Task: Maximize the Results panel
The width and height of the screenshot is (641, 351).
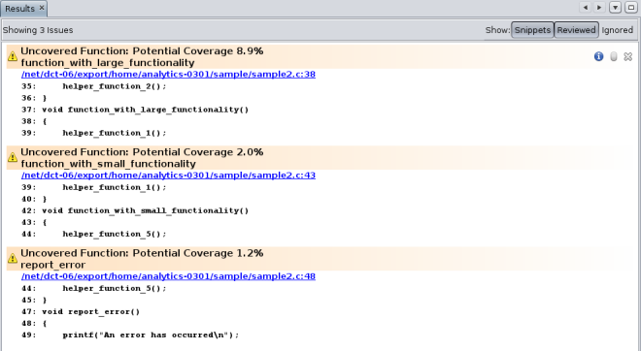Action: tap(631, 8)
